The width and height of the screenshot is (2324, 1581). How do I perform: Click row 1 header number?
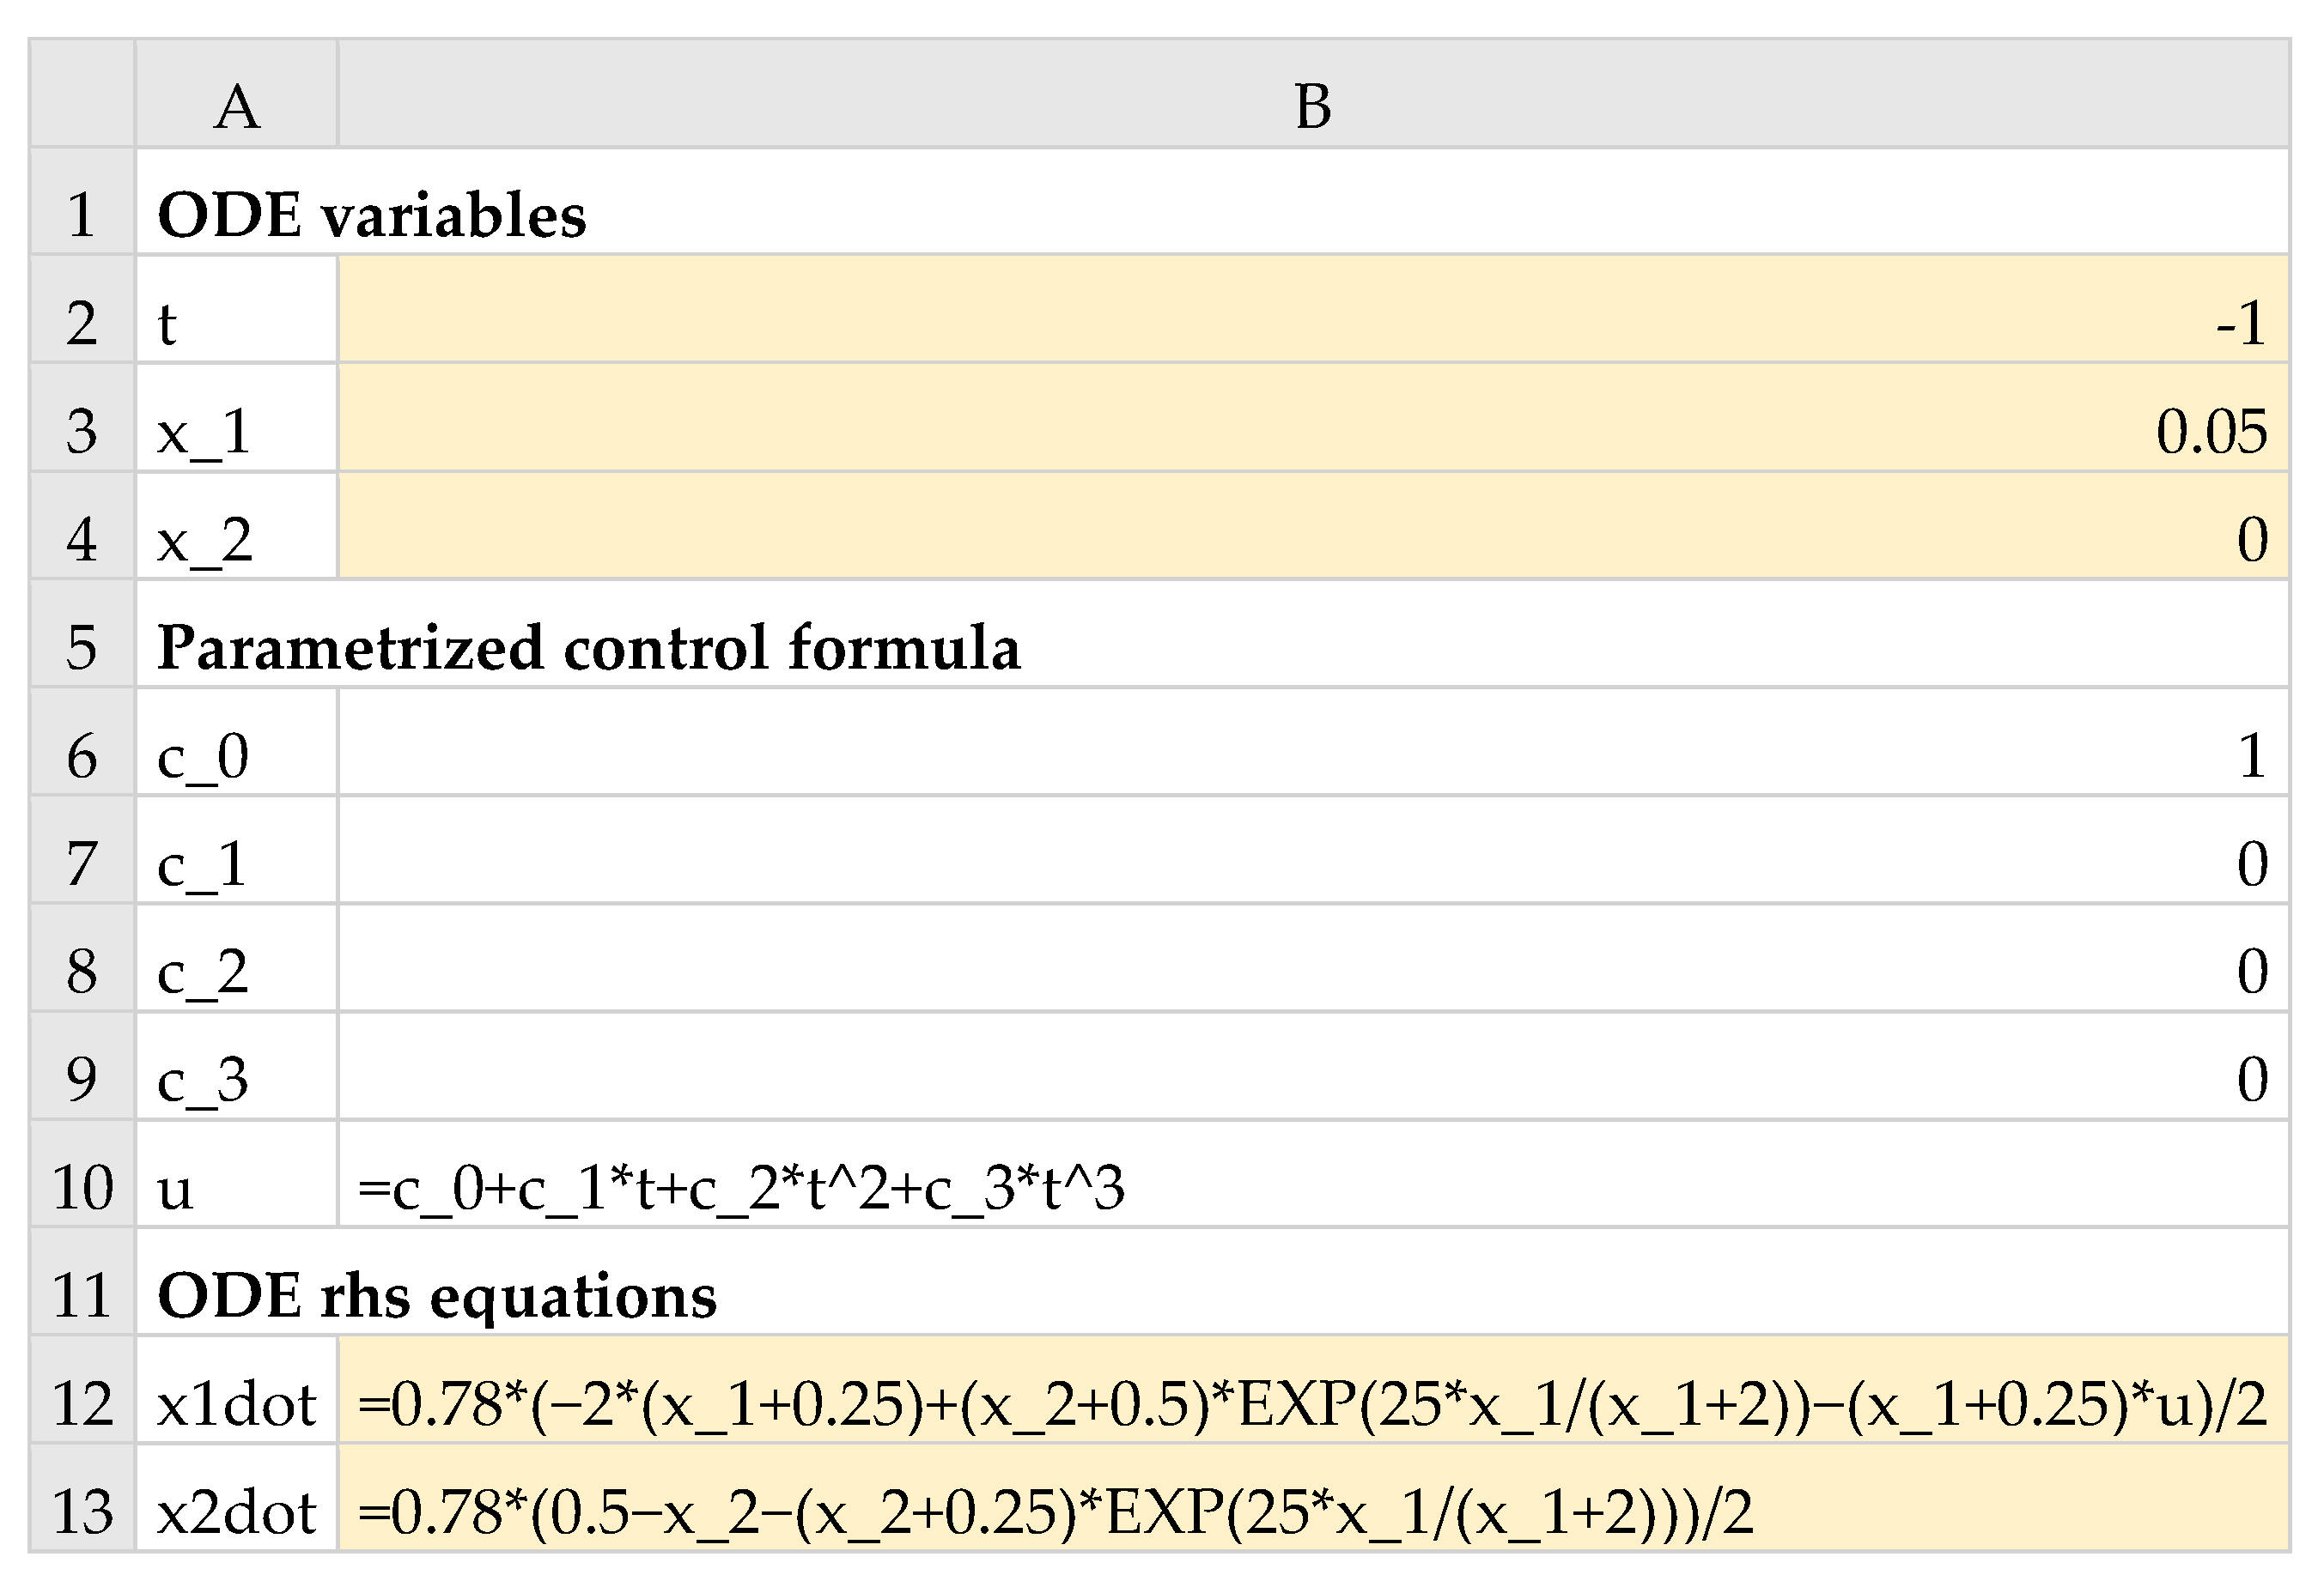tap(82, 214)
